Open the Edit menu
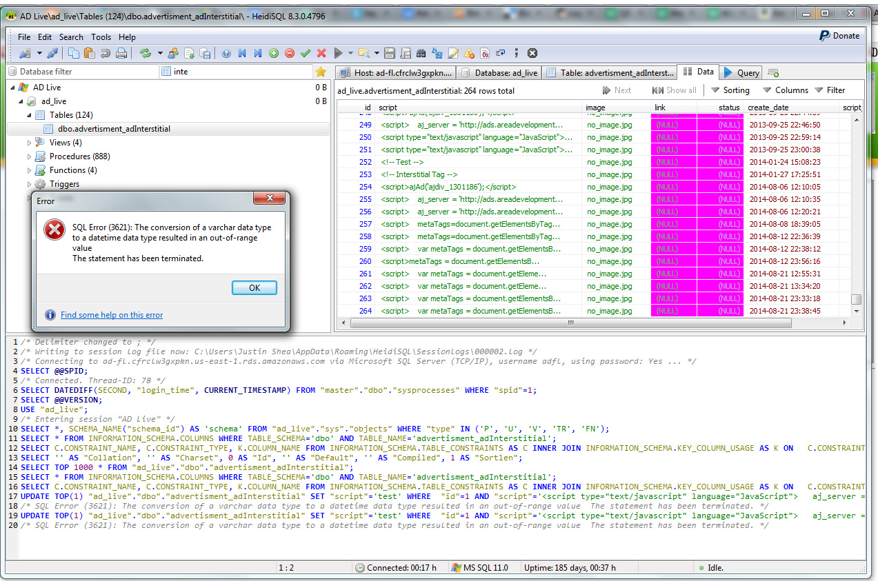Screen dimensions: 878x581 click(45, 37)
